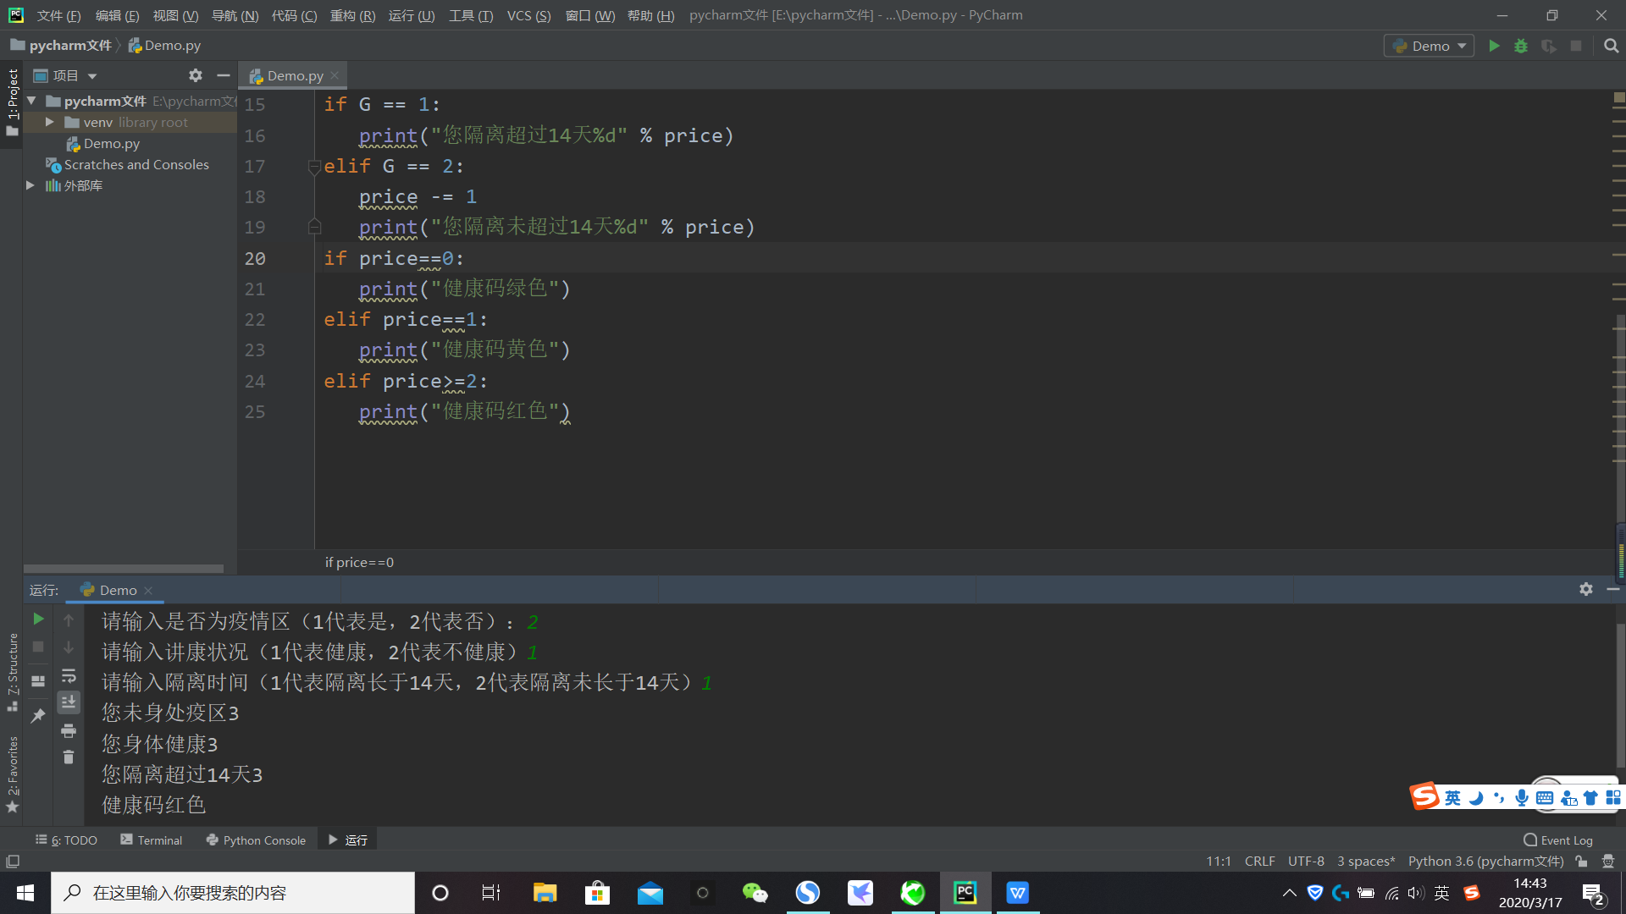Open the 视图 (V) menu
Image resolution: width=1626 pixels, height=914 pixels.
pos(175,15)
